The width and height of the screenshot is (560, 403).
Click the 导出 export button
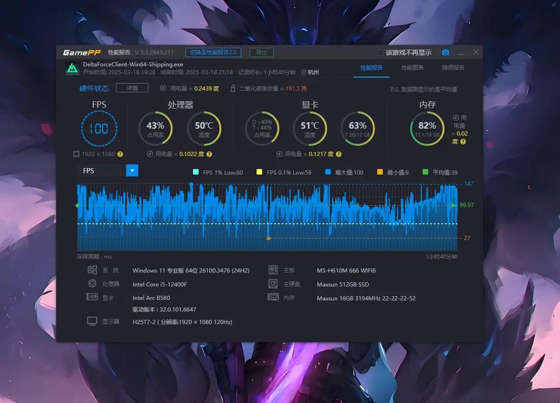(x=261, y=52)
